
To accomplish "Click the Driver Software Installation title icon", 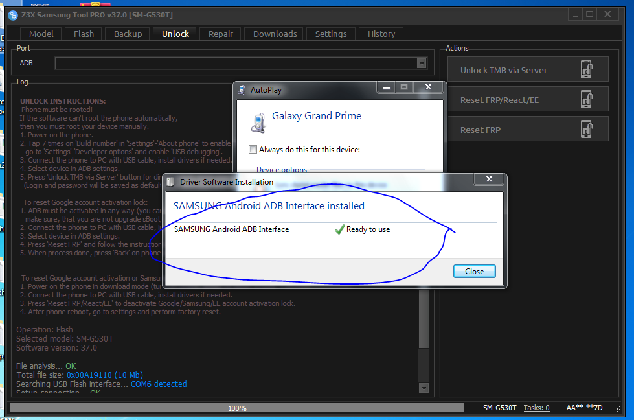I will 170,181.
